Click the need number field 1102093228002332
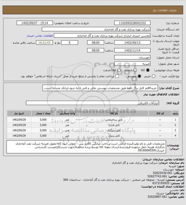The width and height of the screenshot is (186, 205). (x=132, y=23)
